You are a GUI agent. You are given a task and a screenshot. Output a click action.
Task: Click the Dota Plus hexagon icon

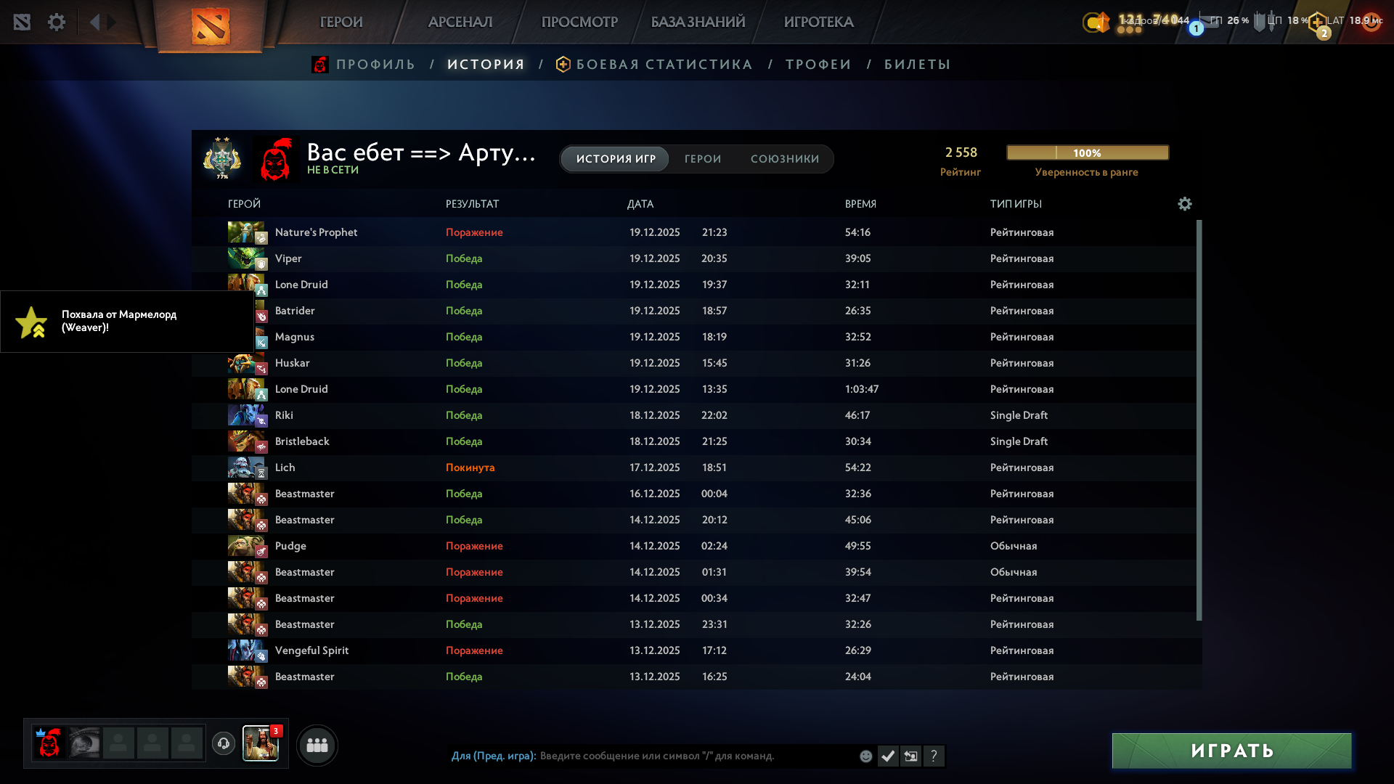point(1316,23)
